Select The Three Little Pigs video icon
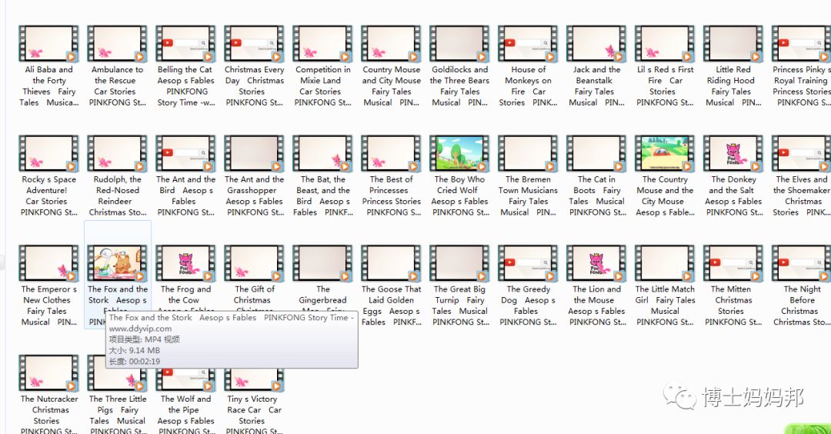This screenshot has height=434, width=831. tap(117, 373)
